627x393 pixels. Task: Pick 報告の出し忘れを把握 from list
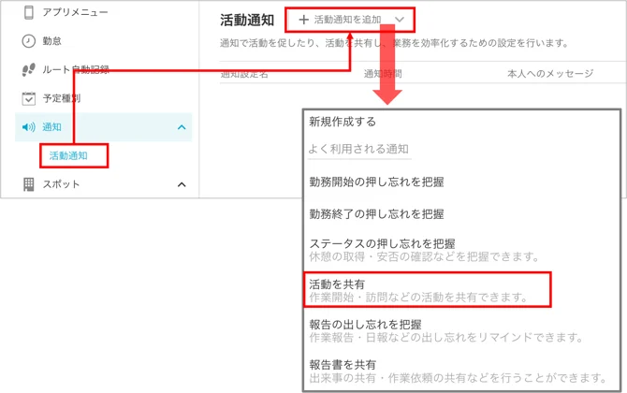(445, 330)
